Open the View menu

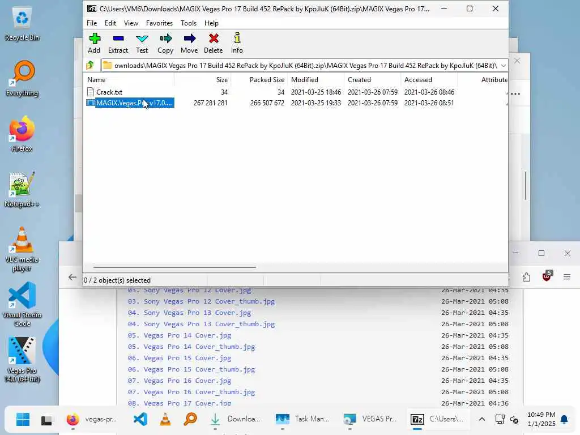(131, 23)
